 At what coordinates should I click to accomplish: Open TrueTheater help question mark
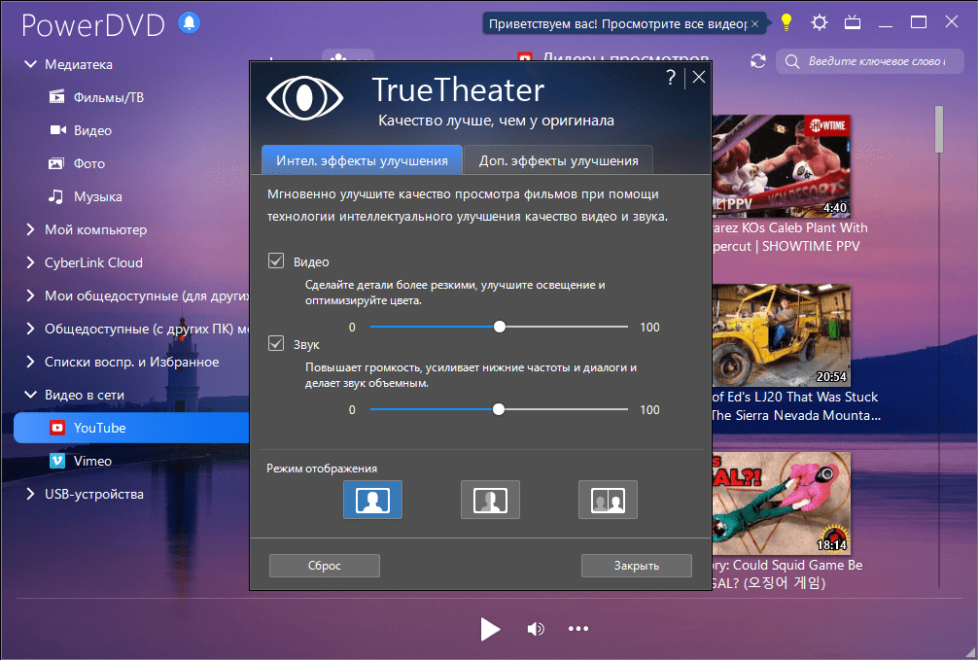(671, 79)
